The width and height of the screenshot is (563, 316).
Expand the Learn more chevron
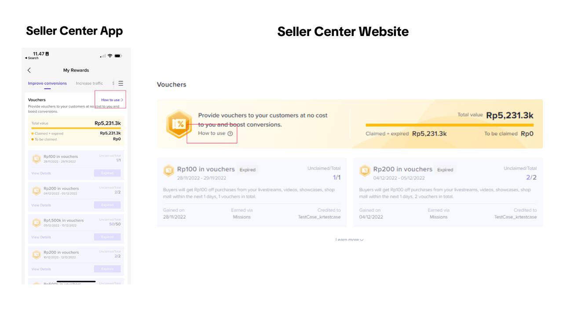pyautogui.click(x=362, y=240)
